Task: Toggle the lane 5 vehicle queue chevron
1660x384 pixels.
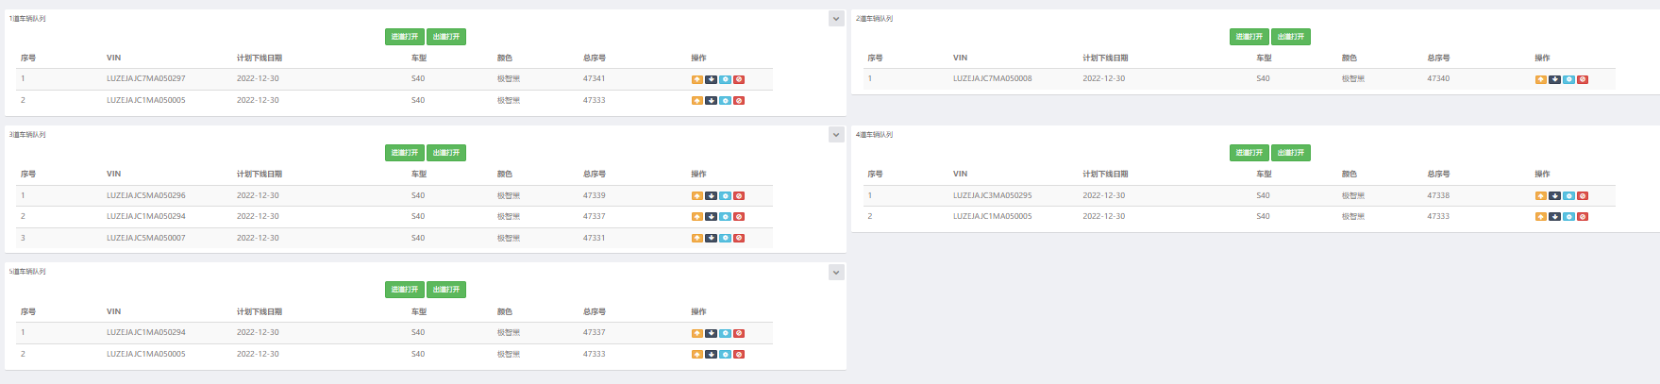Action: point(835,273)
